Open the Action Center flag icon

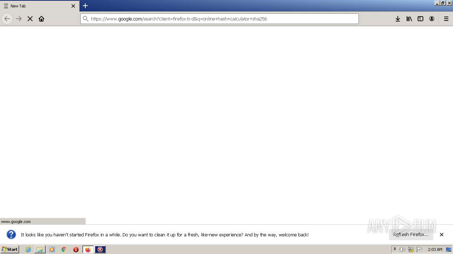[419, 249]
